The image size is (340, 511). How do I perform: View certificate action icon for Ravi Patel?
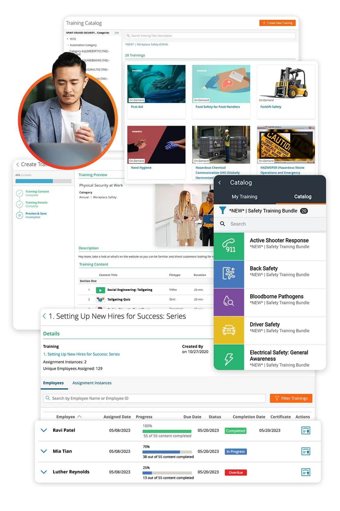tap(306, 430)
